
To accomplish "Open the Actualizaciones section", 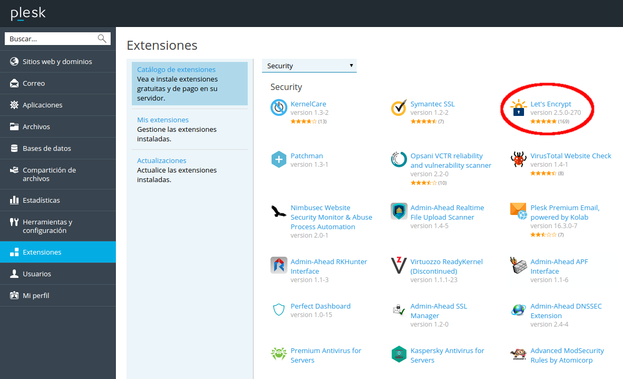I will [161, 160].
